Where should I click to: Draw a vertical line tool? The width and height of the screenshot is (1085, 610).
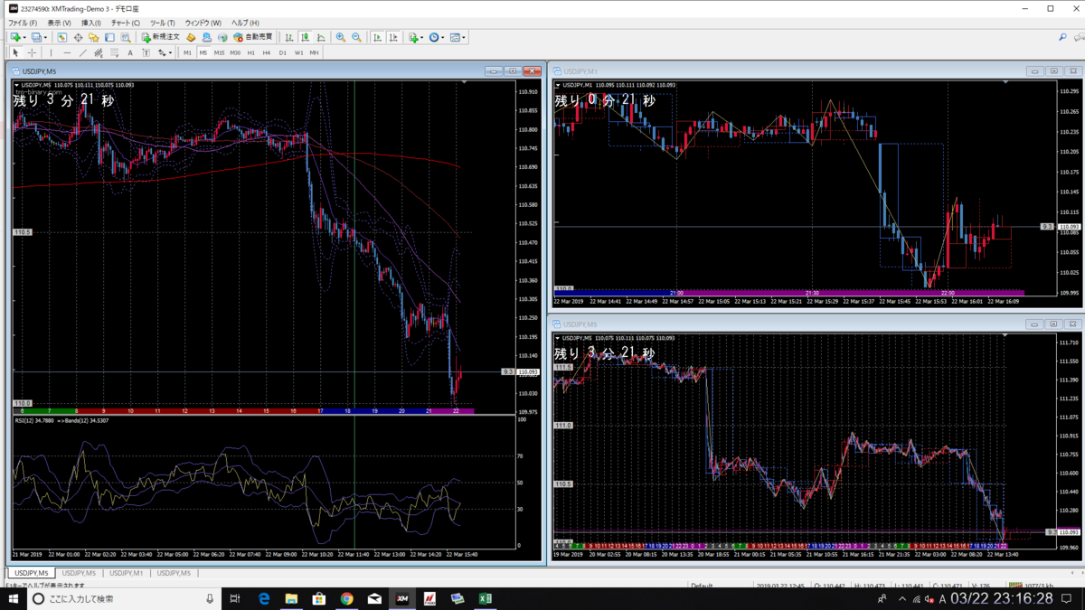(51, 52)
